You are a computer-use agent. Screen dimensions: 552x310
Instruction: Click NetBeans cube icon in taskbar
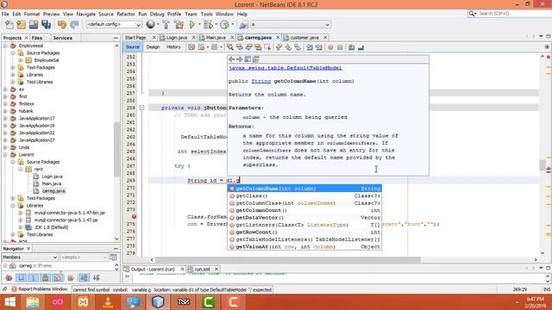pos(158,302)
